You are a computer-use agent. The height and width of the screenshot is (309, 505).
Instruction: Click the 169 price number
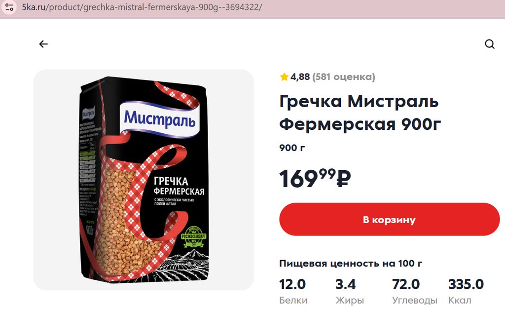298,179
